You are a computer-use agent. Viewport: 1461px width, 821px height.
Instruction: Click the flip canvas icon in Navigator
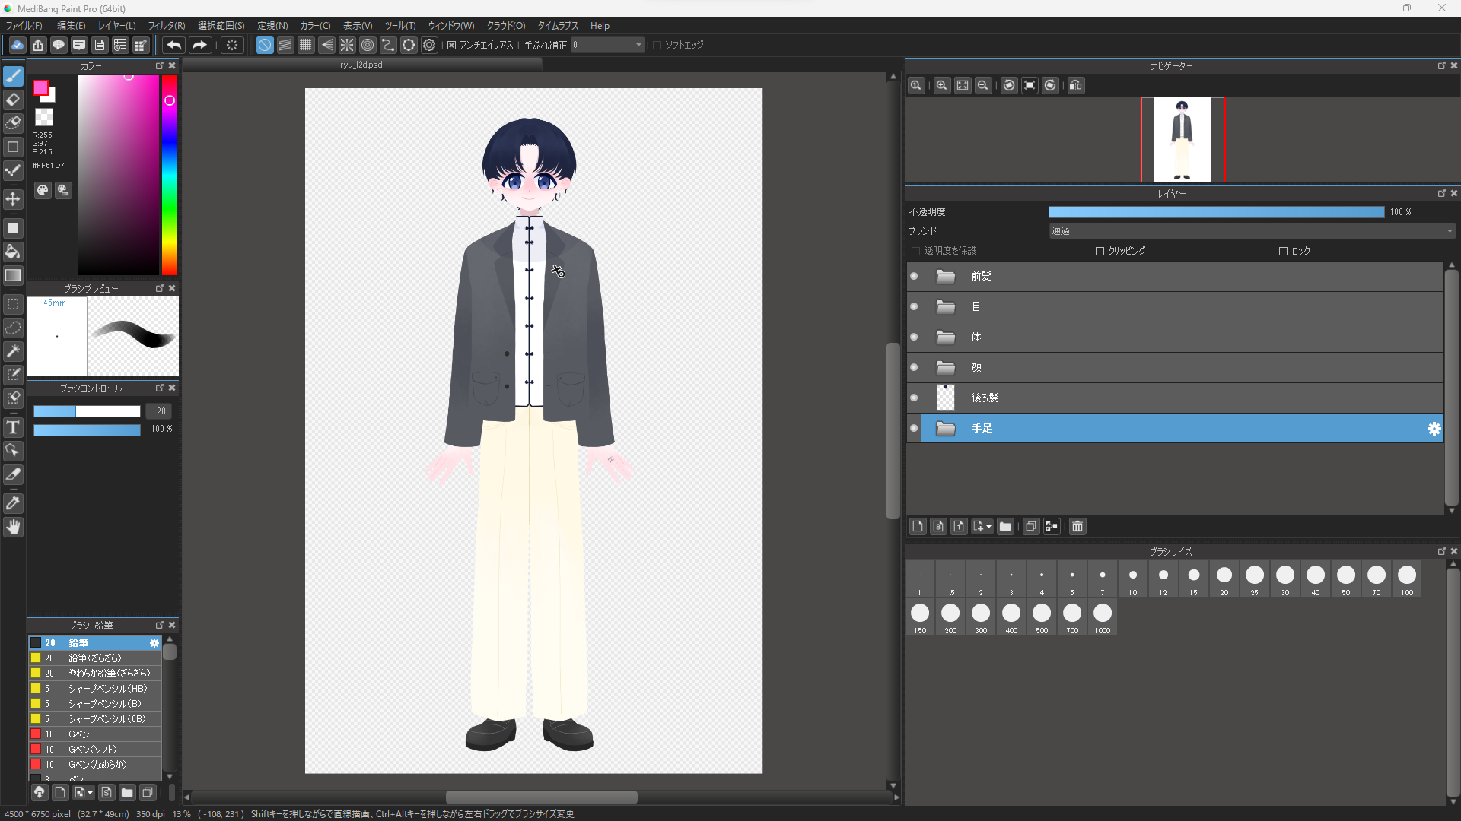[x=1076, y=85]
